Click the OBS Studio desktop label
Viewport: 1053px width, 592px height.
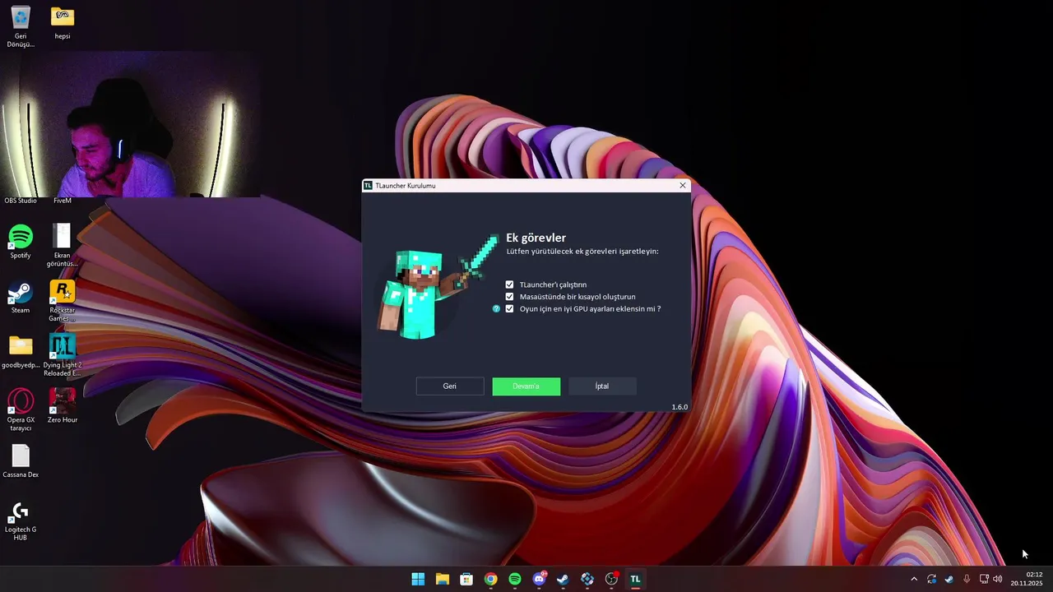[21, 201]
